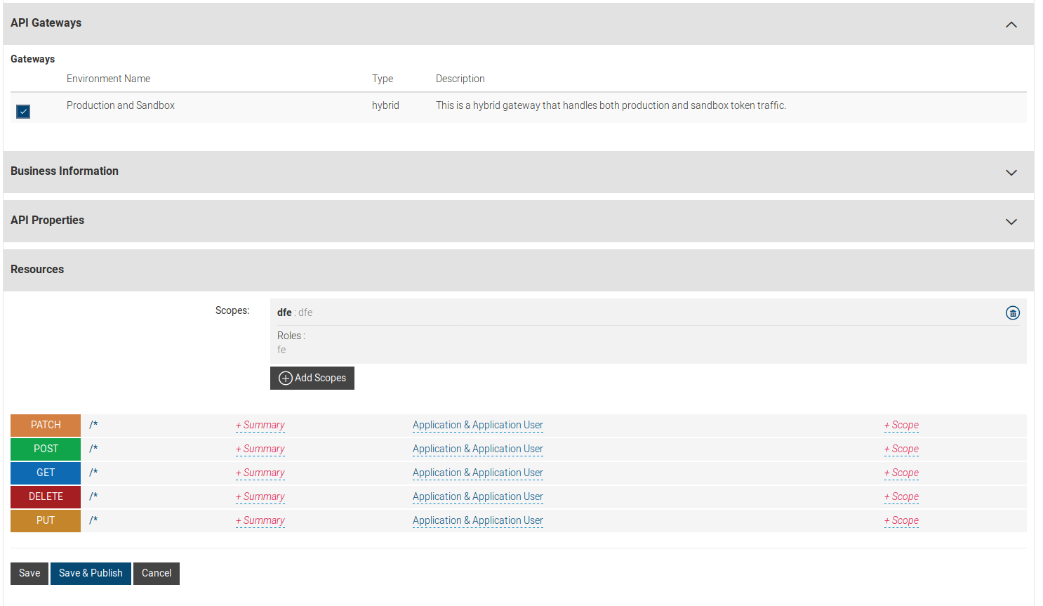Add a Summary to the PUT resource
Screen dimensions: 1043x606
pos(260,520)
